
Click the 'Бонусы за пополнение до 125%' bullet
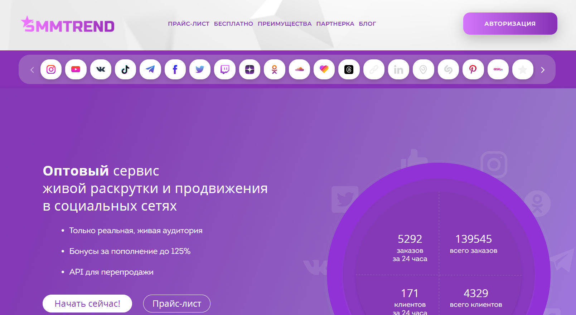coord(130,251)
